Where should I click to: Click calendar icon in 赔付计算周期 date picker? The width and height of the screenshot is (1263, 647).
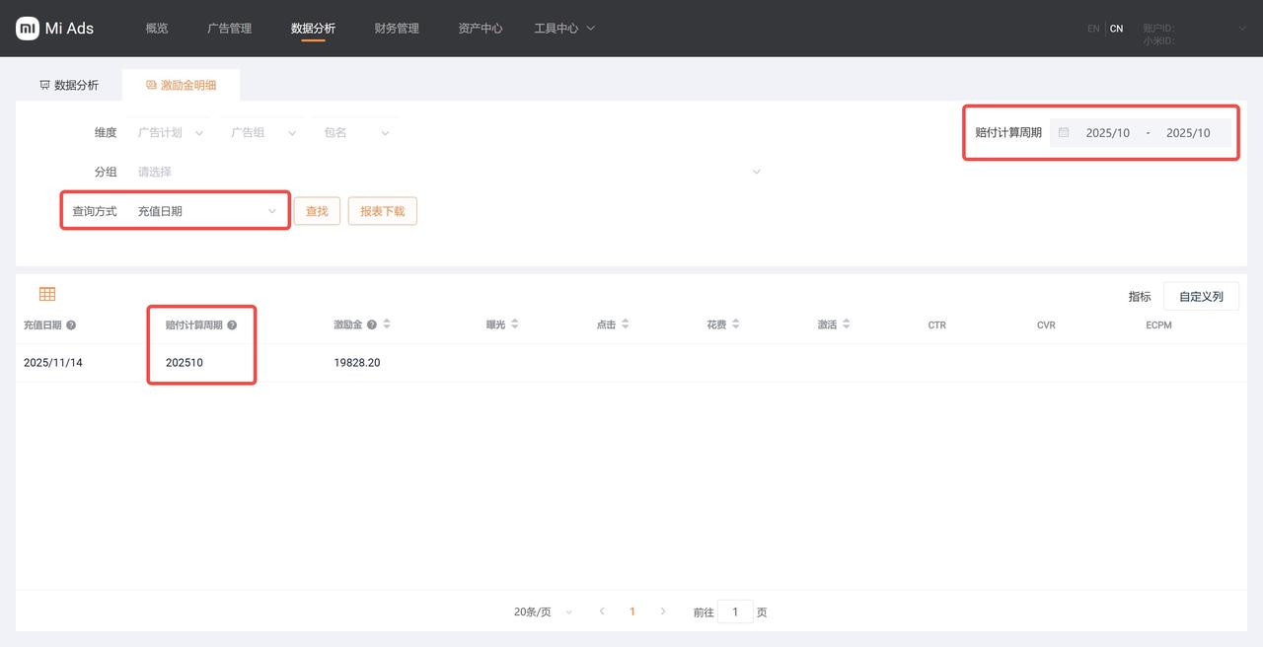[1064, 132]
